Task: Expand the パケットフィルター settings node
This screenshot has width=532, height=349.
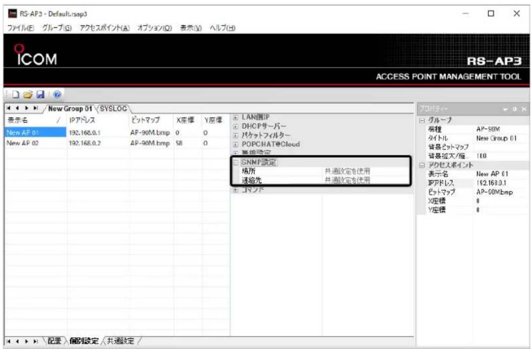Action: [x=235, y=135]
